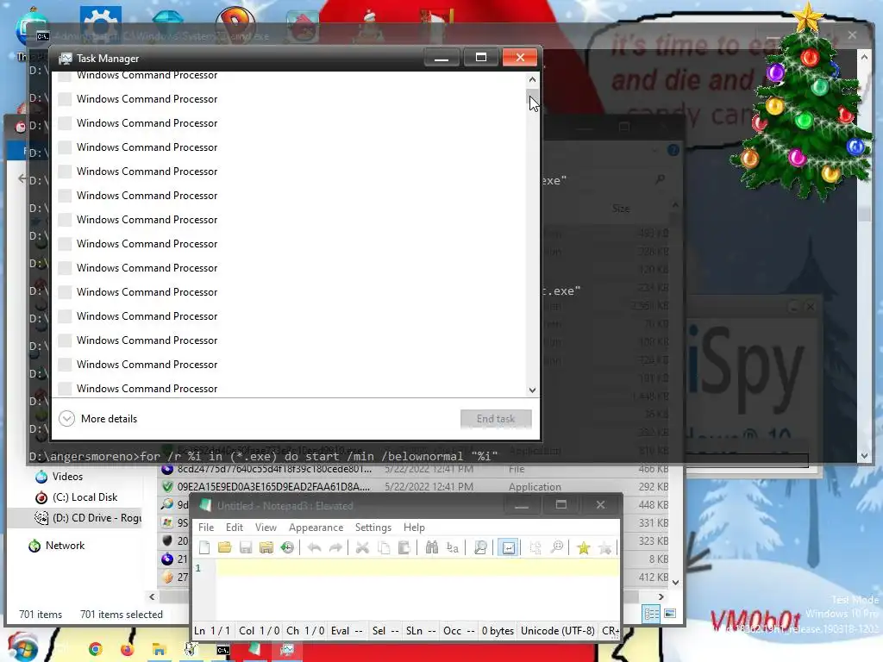Click the yellow favorites star in Notepad3
The width and height of the screenshot is (883, 662).
584,547
